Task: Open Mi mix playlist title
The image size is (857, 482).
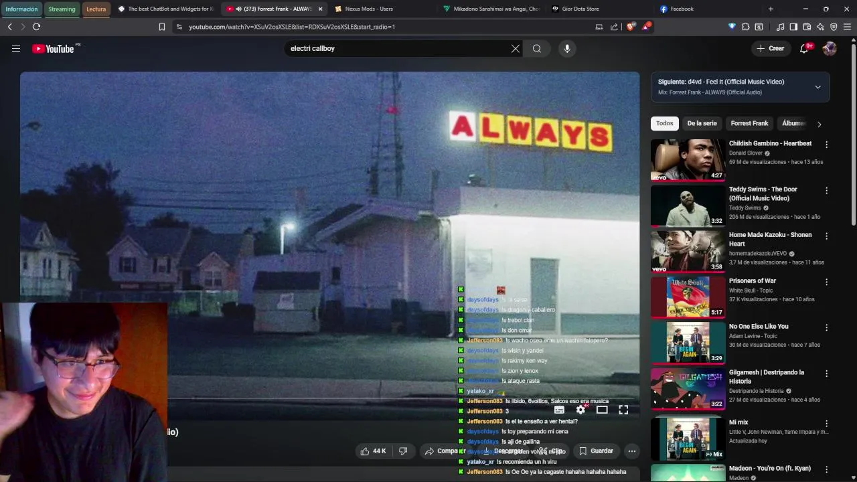Action: (738, 422)
